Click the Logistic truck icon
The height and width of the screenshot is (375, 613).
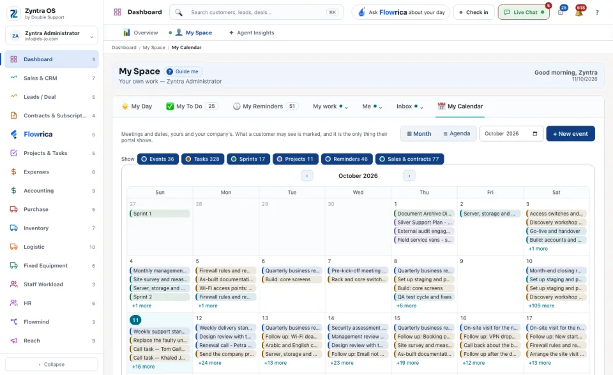coord(13,246)
